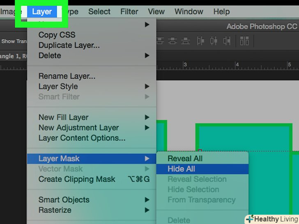Expand the New Fill Layer submenu
Viewport: 299px width, 224px height.
coord(92,117)
